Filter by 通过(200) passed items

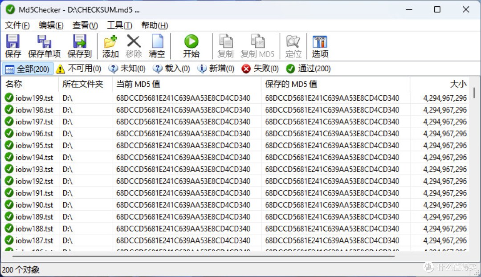308,69
